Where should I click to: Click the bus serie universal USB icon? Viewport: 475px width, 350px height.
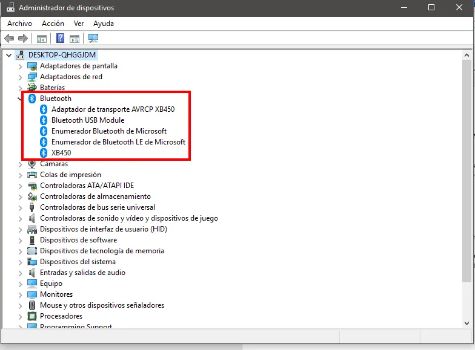(32, 207)
